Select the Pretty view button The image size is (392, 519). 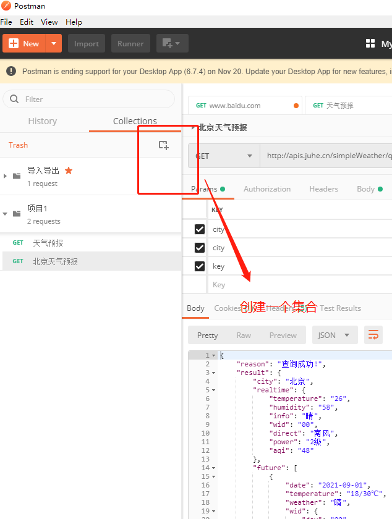tap(207, 335)
